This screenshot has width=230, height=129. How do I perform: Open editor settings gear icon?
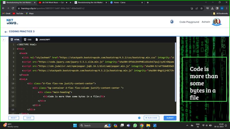pos(139,118)
